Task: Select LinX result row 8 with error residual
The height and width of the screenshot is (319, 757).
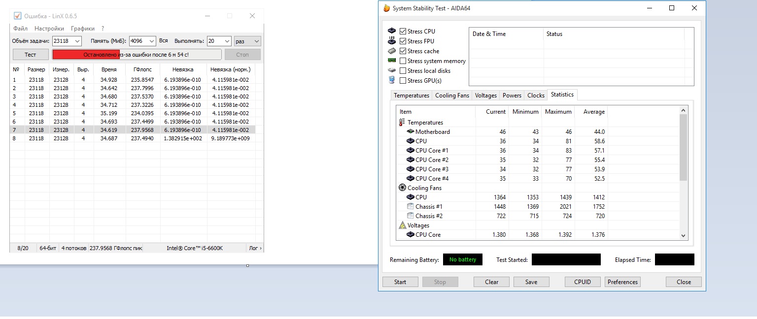Action: pos(133,138)
